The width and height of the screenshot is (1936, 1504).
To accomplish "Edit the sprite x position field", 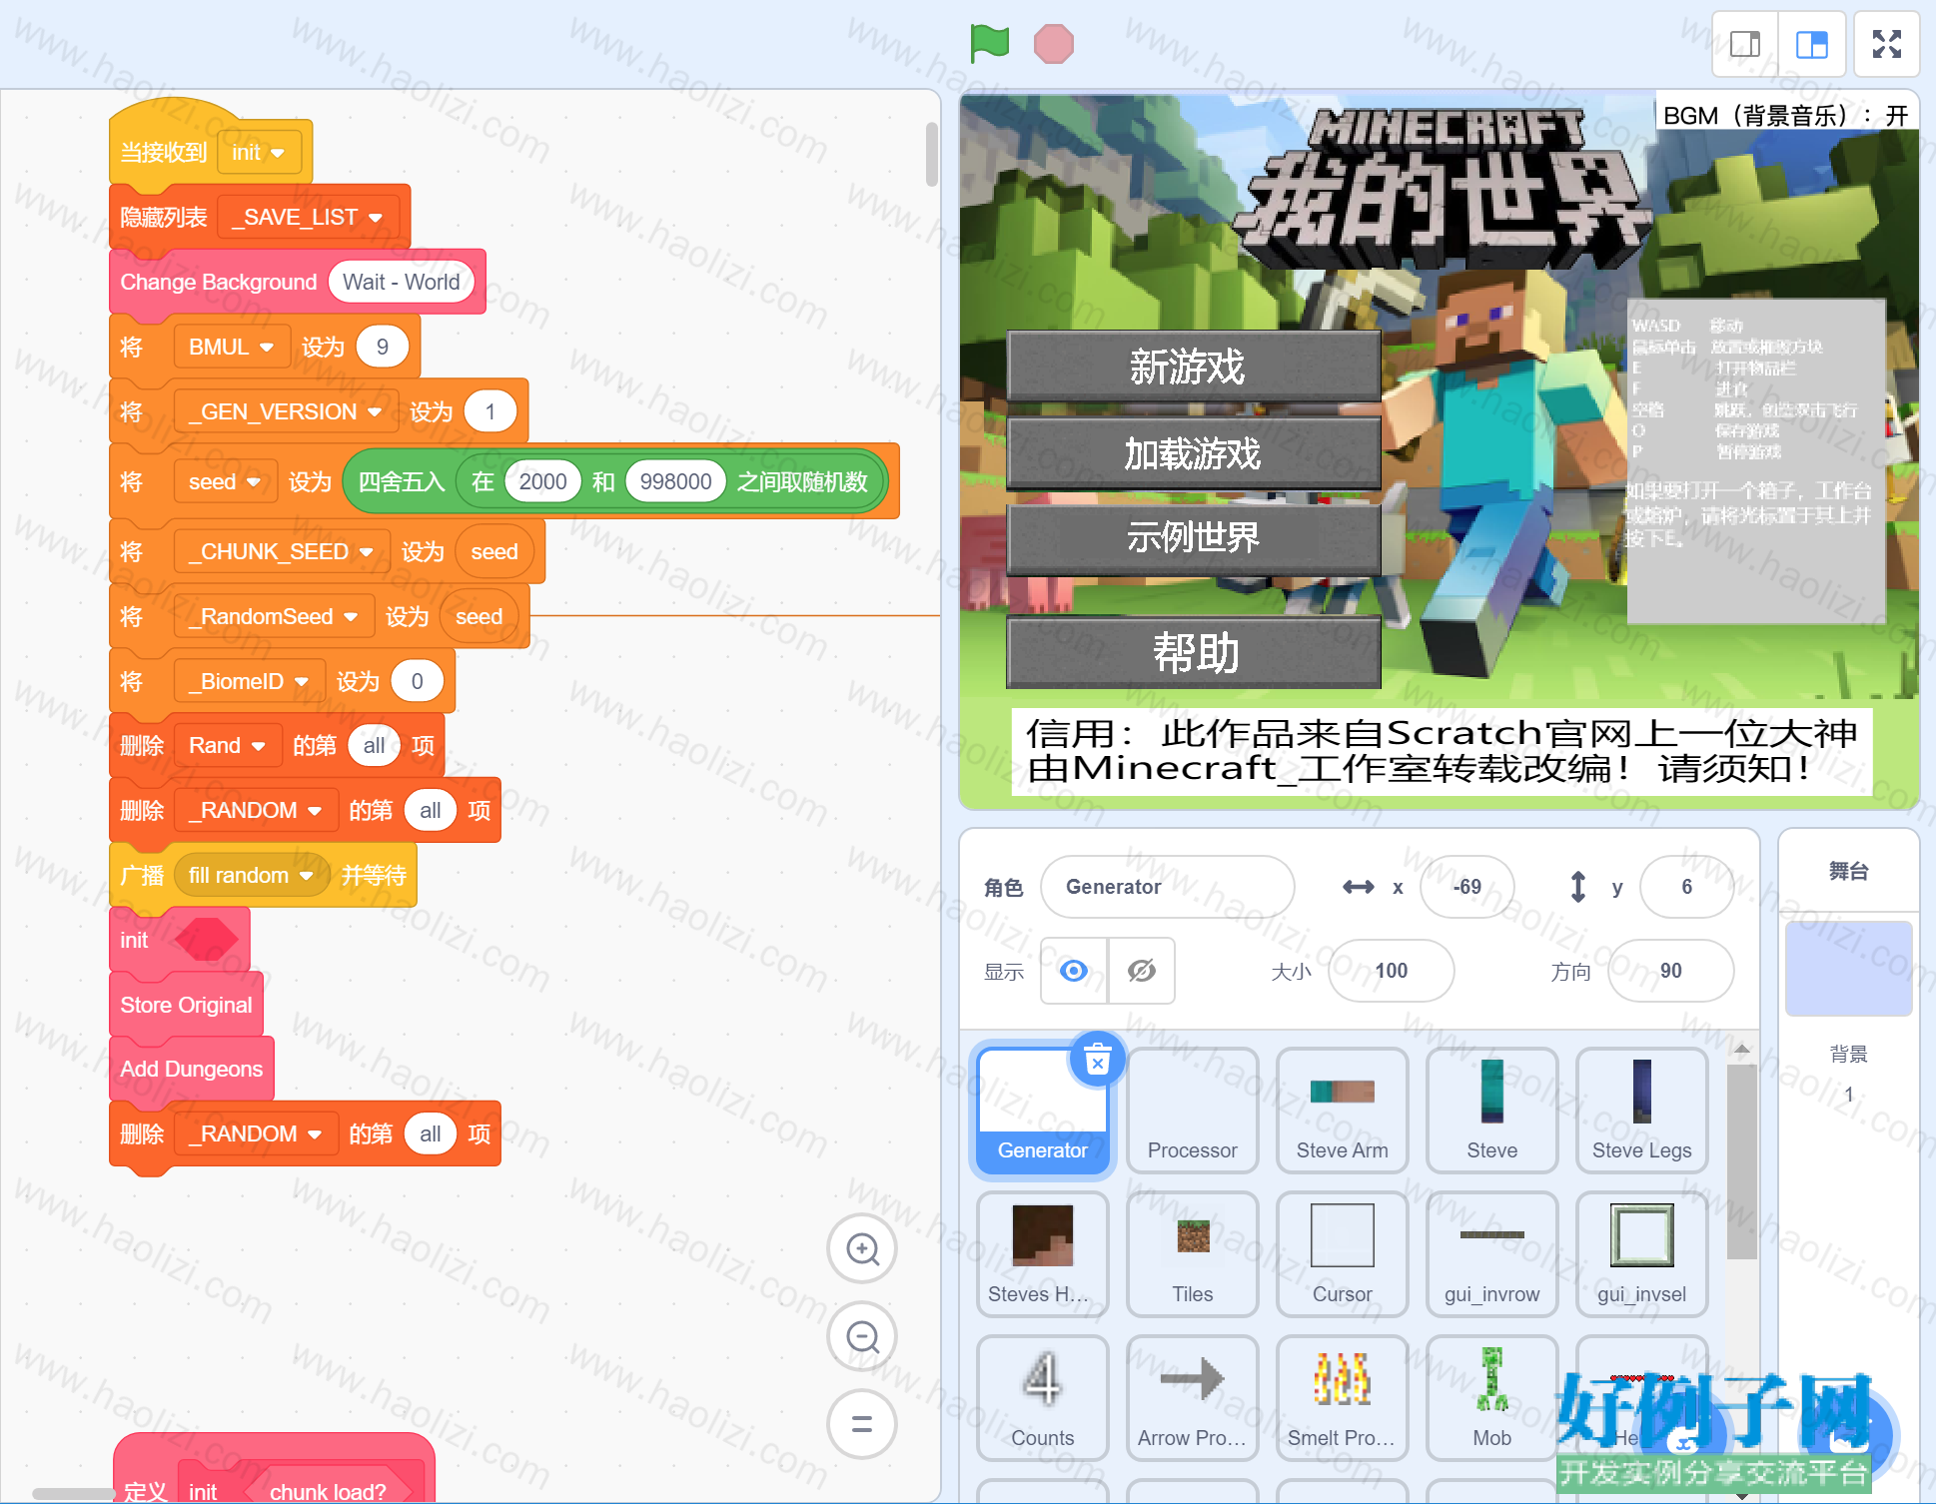I will tap(1467, 887).
